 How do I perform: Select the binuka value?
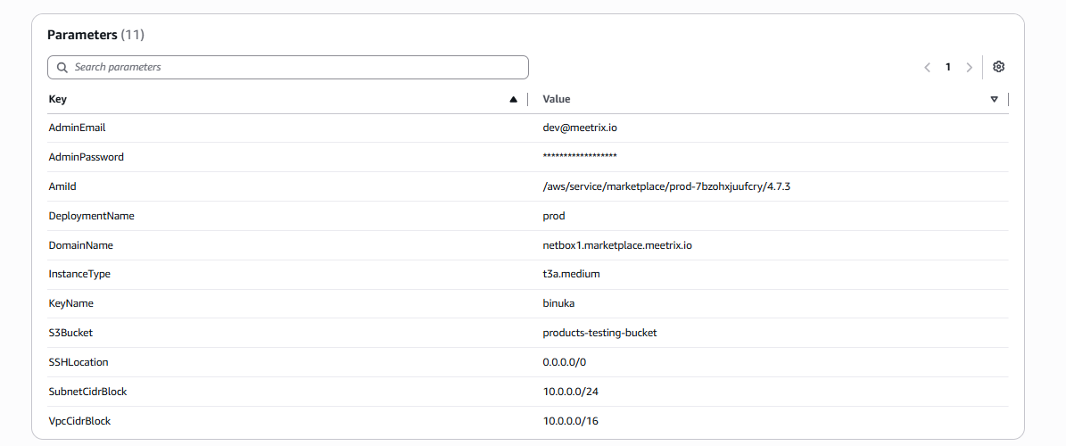(558, 304)
